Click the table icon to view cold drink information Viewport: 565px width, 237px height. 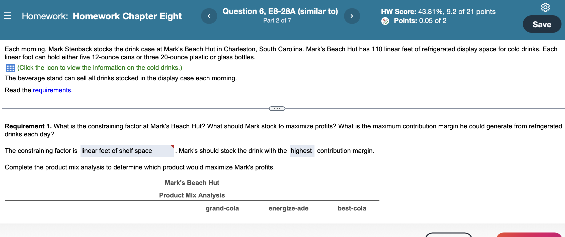(x=10, y=68)
